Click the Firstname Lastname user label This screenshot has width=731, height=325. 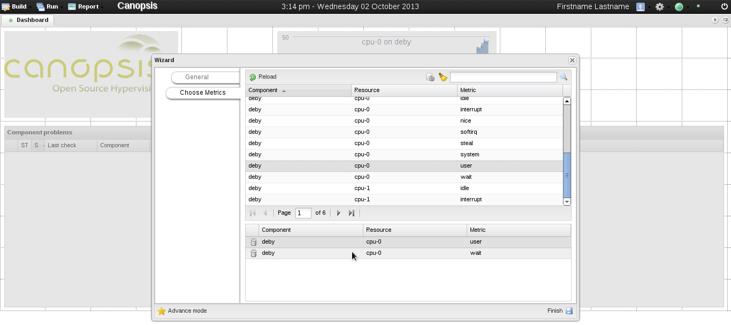[x=593, y=6]
